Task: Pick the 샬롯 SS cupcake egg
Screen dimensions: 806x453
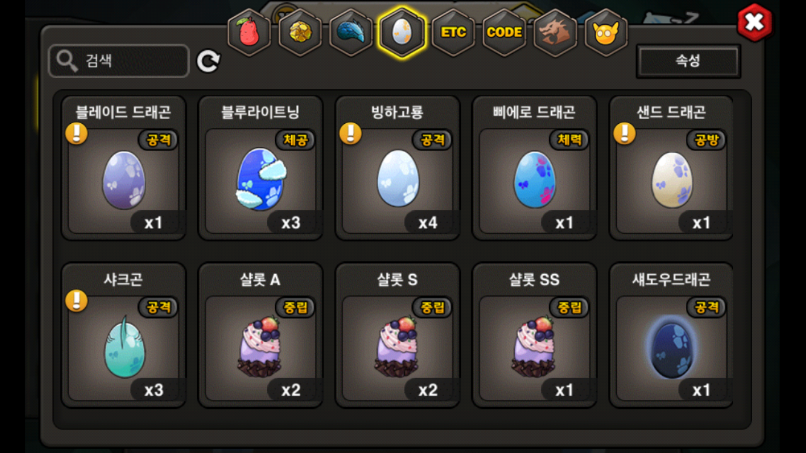Action: click(x=534, y=335)
